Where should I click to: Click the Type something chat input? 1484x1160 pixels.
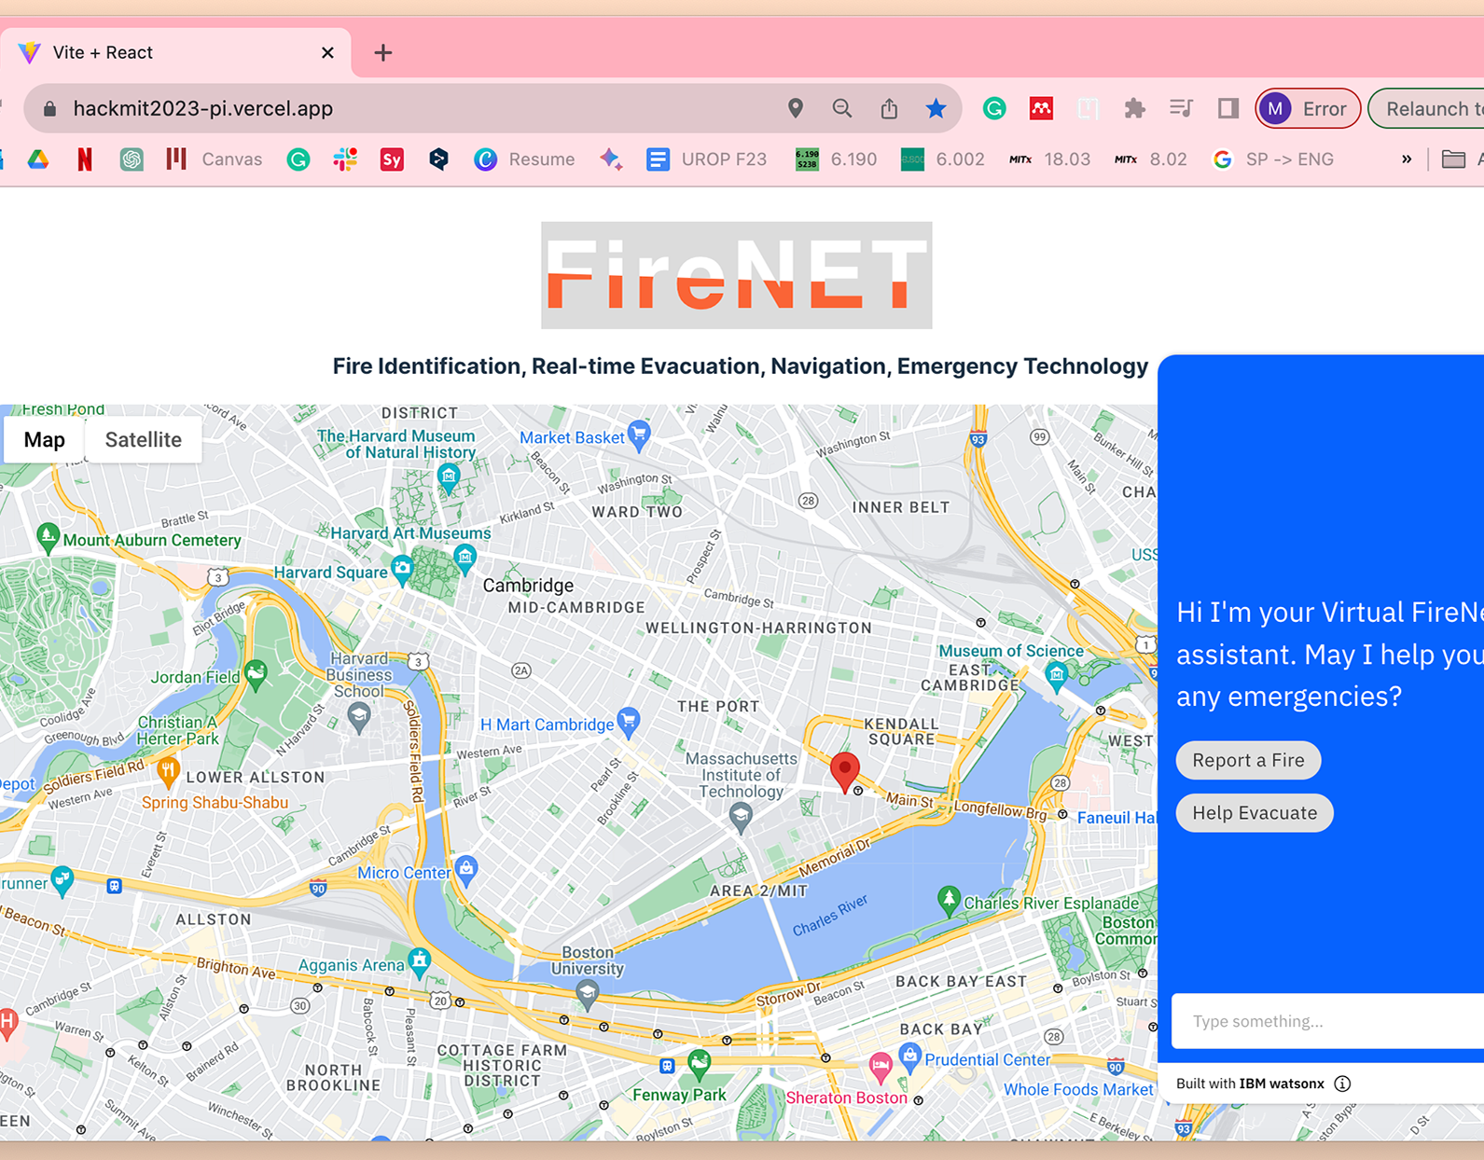(1328, 1021)
